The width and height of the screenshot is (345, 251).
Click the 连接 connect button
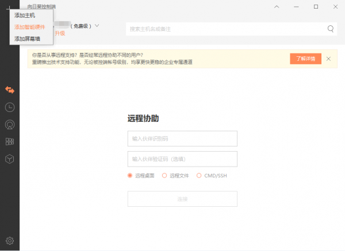point(182,199)
